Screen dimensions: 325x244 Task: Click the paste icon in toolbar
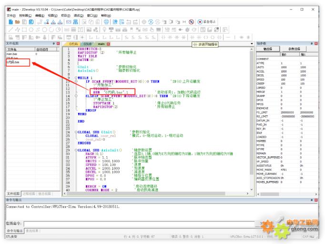(x=98, y=22)
